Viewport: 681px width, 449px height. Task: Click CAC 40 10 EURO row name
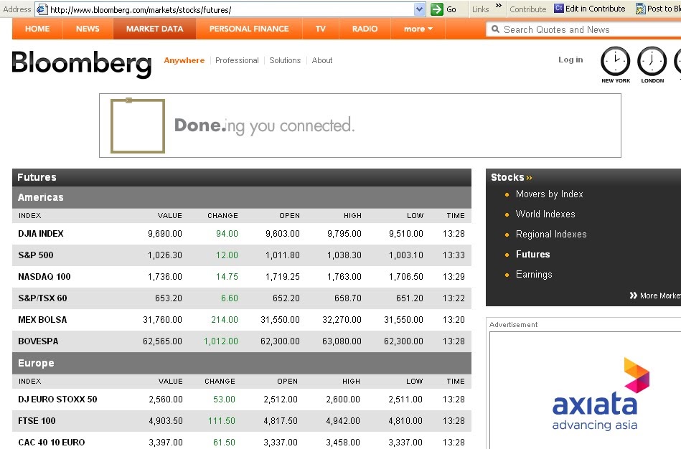[52, 442]
